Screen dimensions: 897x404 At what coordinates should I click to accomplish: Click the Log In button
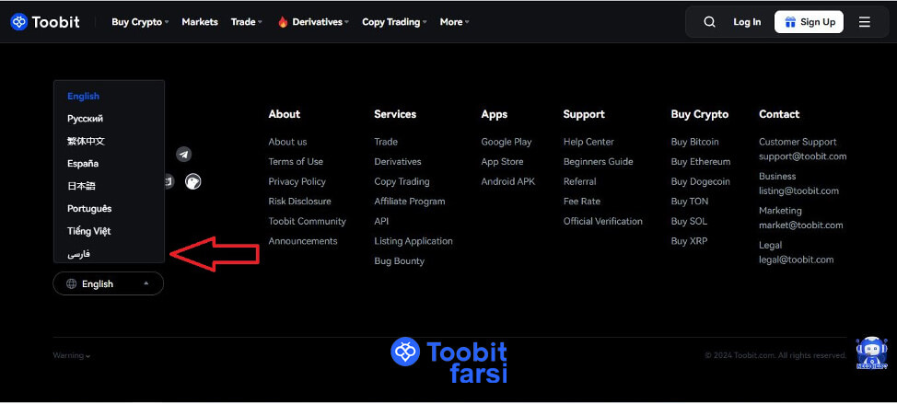click(747, 22)
